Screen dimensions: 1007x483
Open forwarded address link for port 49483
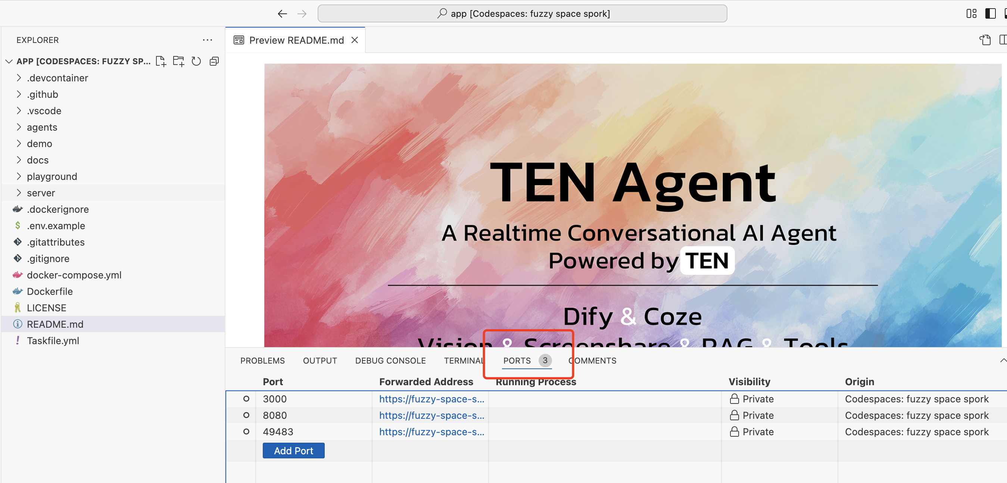click(x=431, y=432)
